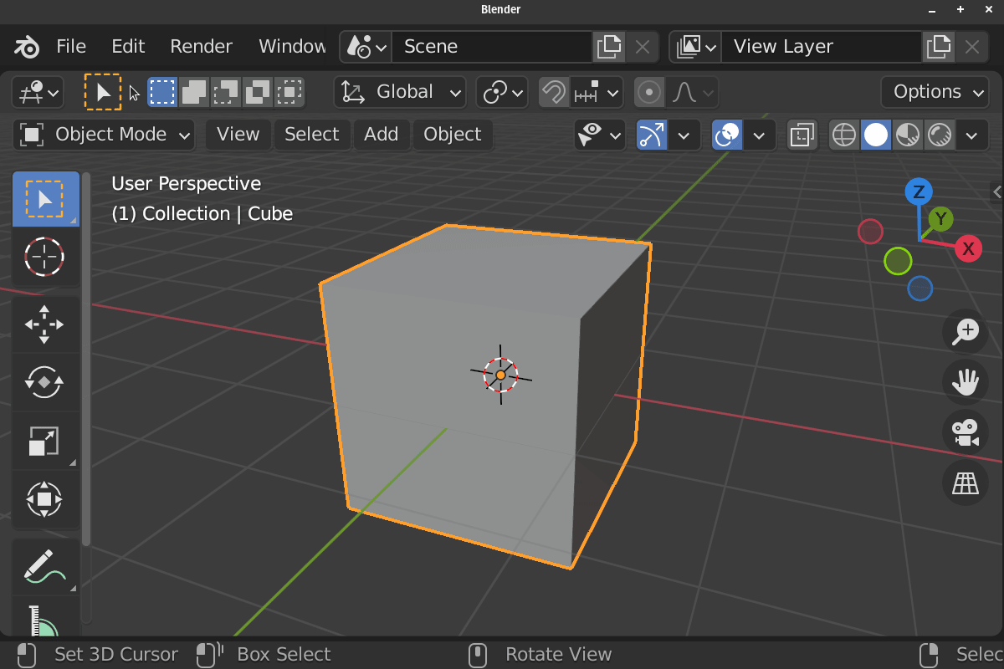Image resolution: width=1004 pixels, height=669 pixels.
Task: Browse scenes with the scene icon dropdown
Action: click(366, 47)
